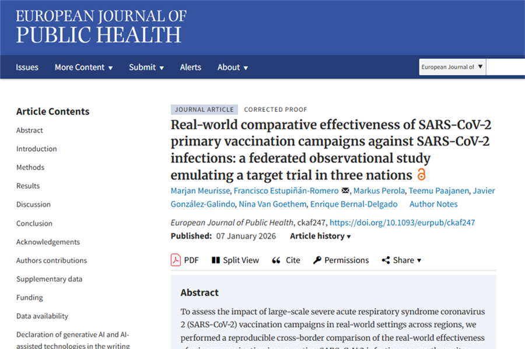Open the Cite dialog

pyautogui.click(x=286, y=260)
